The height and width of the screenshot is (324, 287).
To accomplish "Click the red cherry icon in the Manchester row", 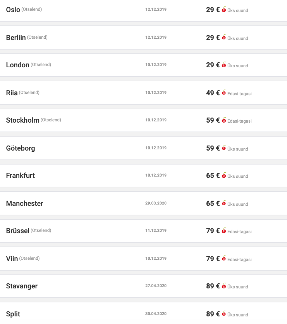I will 224,203.
